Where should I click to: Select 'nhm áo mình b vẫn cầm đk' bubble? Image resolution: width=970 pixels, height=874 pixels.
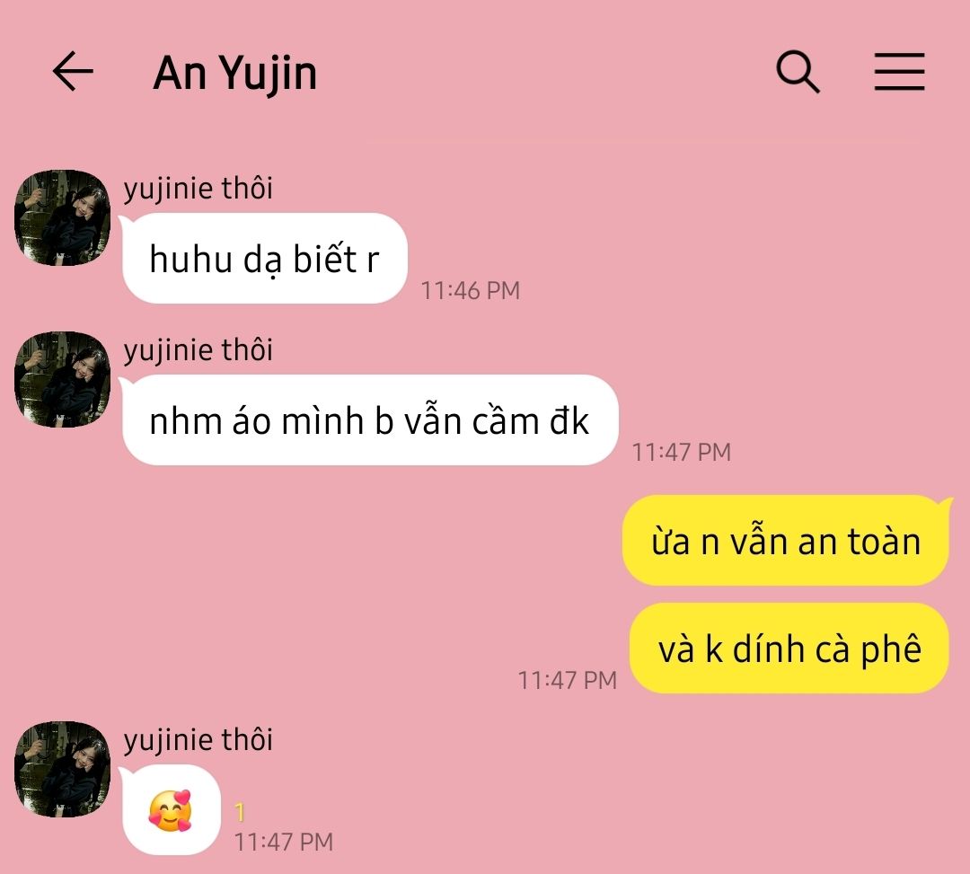coord(370,420)
